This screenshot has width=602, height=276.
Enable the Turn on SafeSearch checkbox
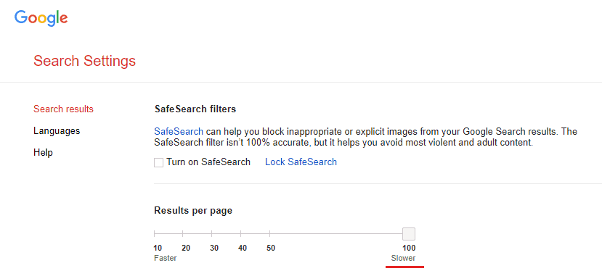[158, 162]
